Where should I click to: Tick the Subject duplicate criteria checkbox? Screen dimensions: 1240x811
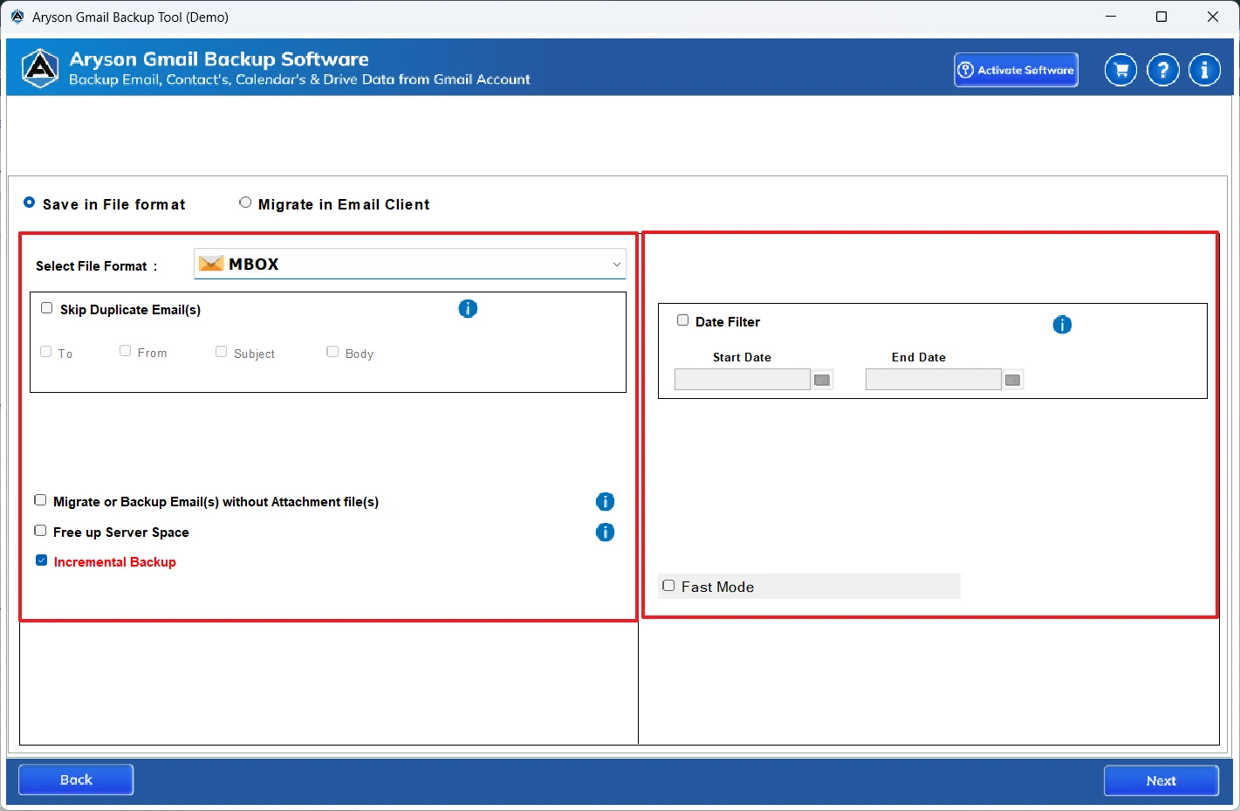[222, 352]
